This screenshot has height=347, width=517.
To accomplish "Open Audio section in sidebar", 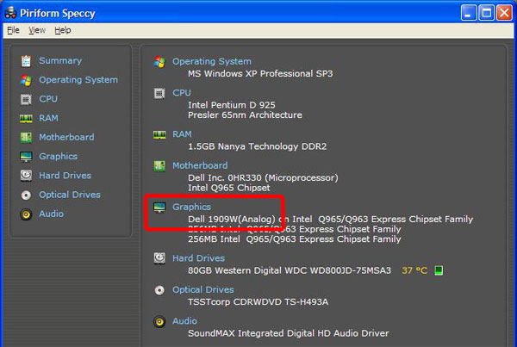I will tap(51, 214).
